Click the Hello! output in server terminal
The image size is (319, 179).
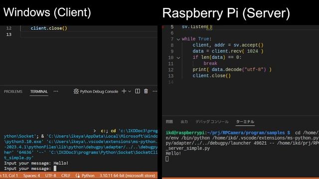(173, 154)
